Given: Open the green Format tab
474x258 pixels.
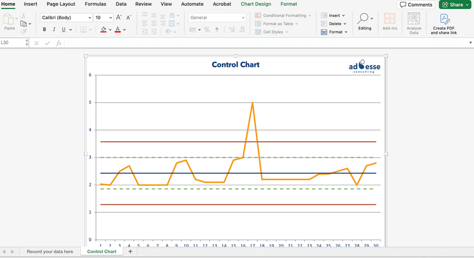Looking at the screenshot, I should (x=289, y=4).
